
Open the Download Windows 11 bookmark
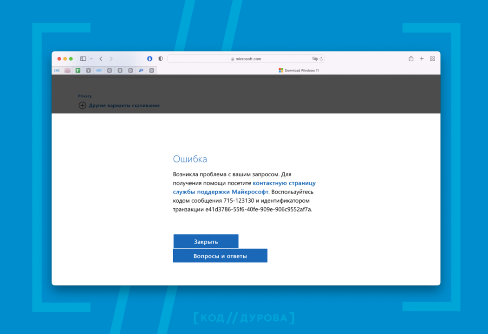coord(299,70)
